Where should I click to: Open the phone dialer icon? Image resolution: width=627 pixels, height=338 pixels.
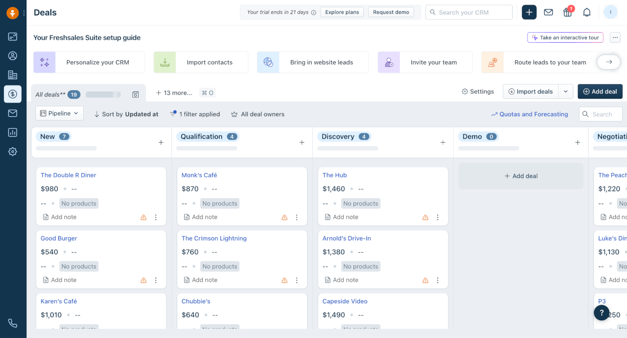13,323
